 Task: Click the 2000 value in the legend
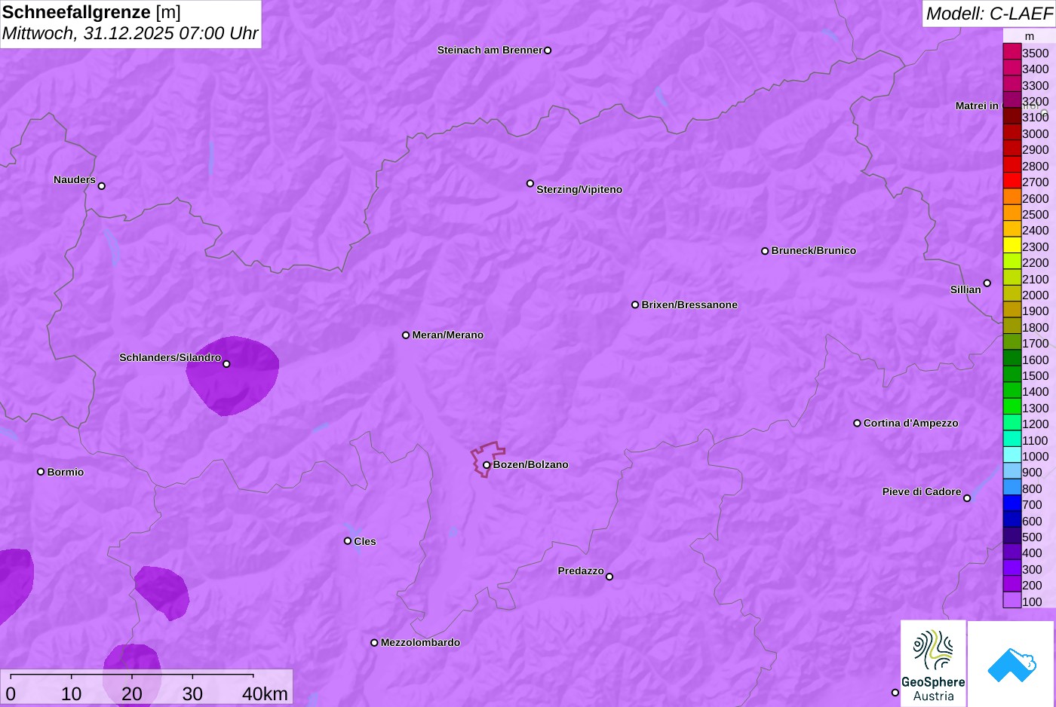(x=1035, y=295)
